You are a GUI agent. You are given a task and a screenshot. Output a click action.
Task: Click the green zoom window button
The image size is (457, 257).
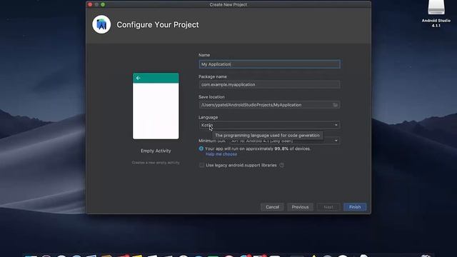pyautogui.click(x=103, y=4)
